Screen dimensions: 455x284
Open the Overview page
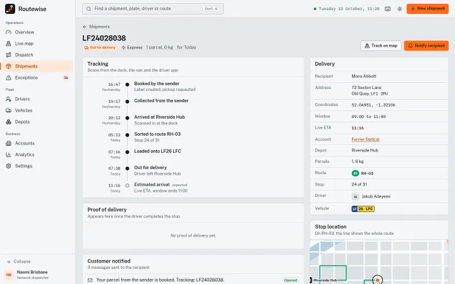click(x=37, y=32)
